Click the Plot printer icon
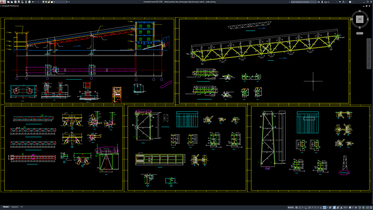Viewport: 373px width, 210px height. point(29,2)
